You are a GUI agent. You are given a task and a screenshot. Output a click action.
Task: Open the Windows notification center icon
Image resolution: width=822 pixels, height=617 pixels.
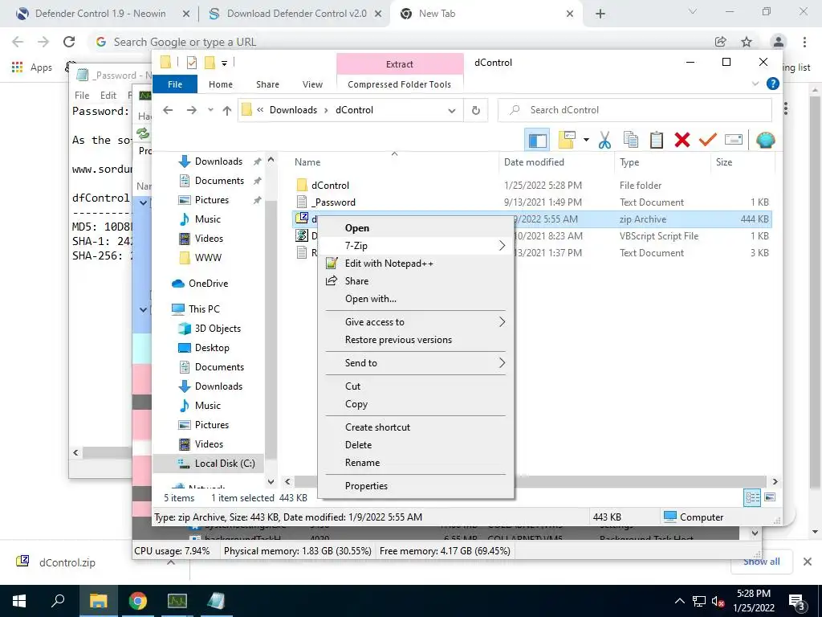797,602
